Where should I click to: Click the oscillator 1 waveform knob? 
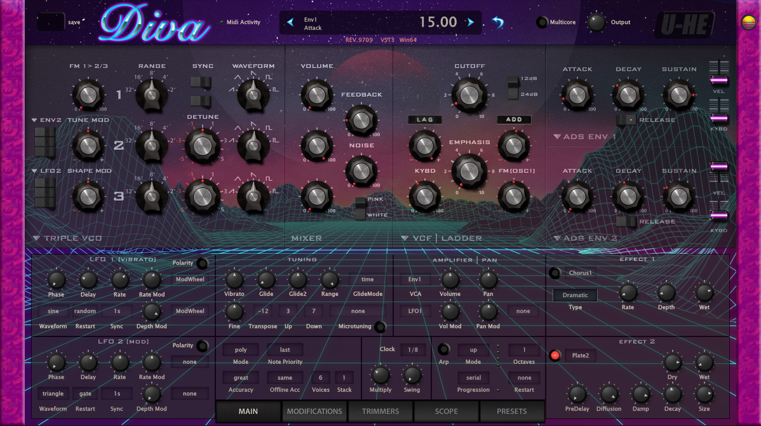[x=253, y=95]
